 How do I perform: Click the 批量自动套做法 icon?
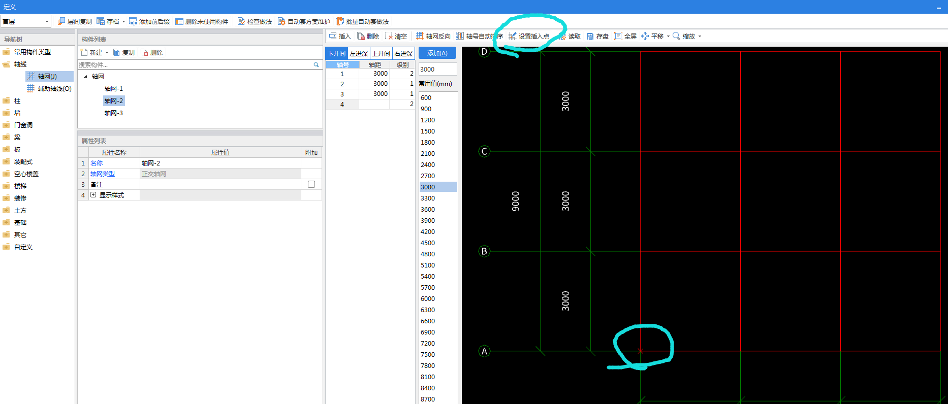[x=340, y=21]
